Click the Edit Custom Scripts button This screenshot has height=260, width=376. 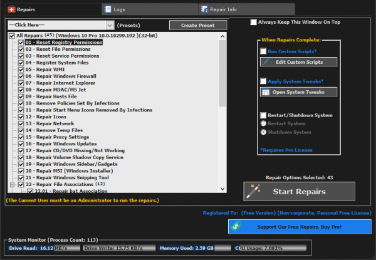tap(298, 62)
